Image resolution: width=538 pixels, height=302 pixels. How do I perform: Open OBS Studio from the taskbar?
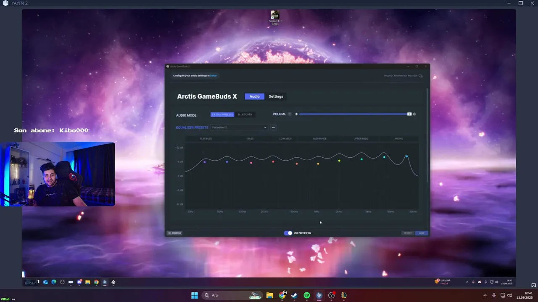tap(332, 295)
